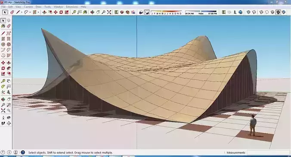Open the Extensions menu
Image resolution: width=291 pixels, height=157 pixels.
pos(72,7)
